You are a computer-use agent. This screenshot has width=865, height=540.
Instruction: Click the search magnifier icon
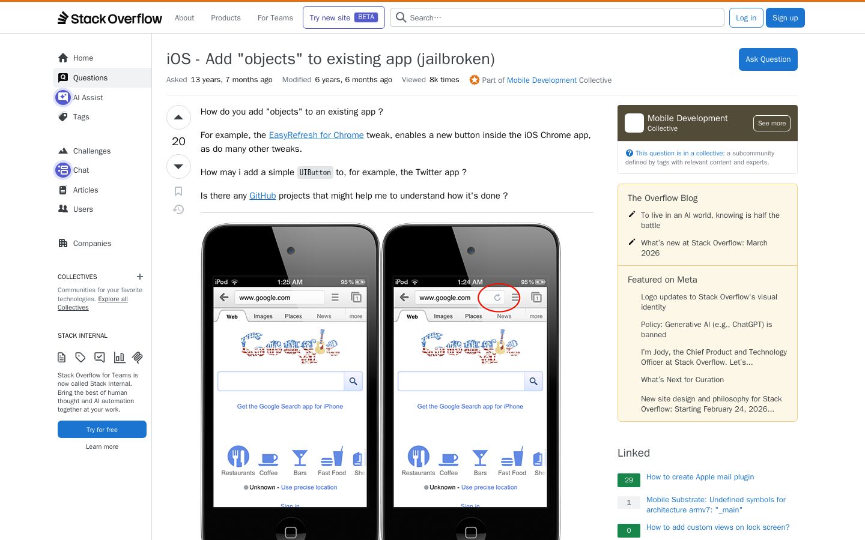[x=401, y=17]
